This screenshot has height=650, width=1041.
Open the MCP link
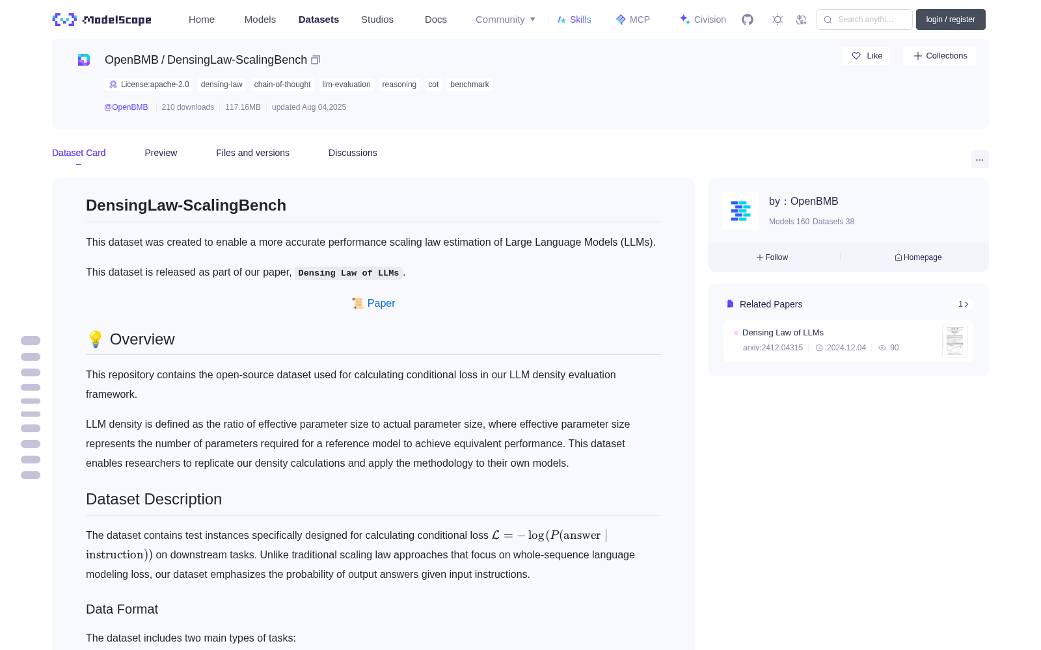[633, 19]
